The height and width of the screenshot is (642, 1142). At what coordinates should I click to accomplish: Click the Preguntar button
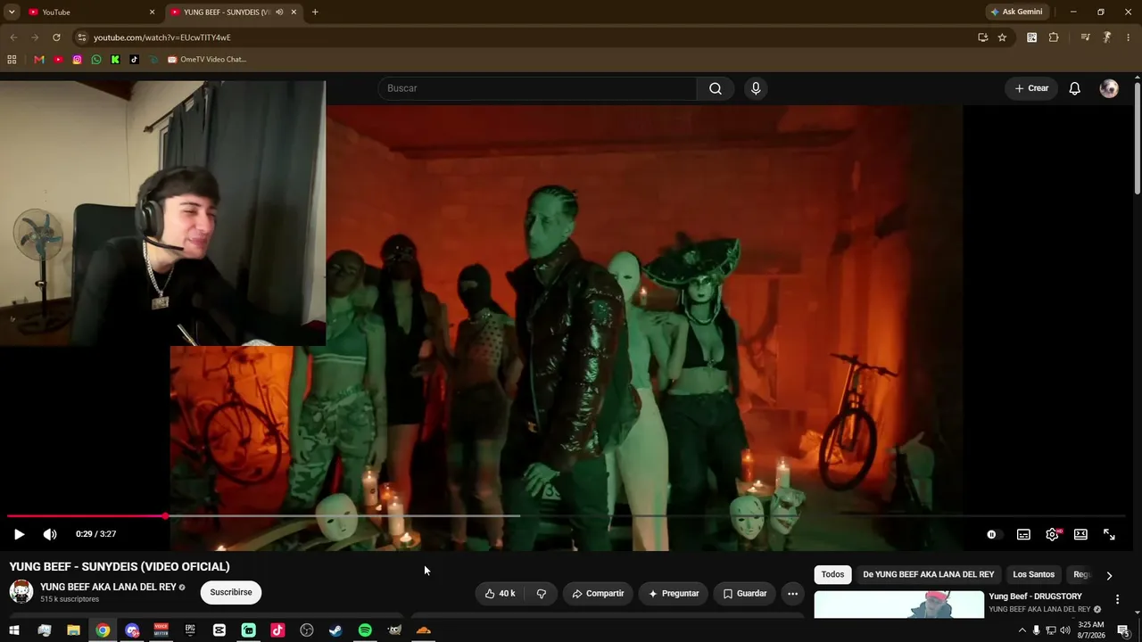pos(674,594)
